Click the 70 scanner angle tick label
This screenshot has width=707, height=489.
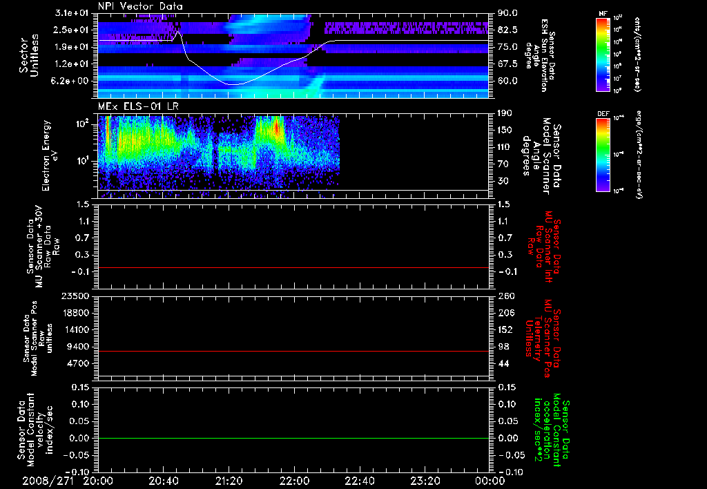503,164
